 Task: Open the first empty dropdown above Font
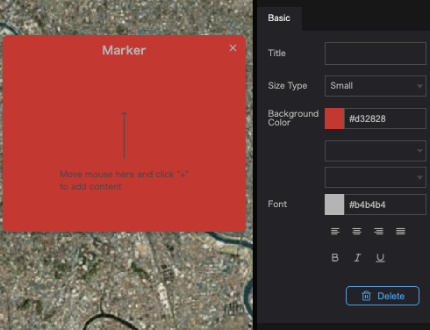pos(376,151)
